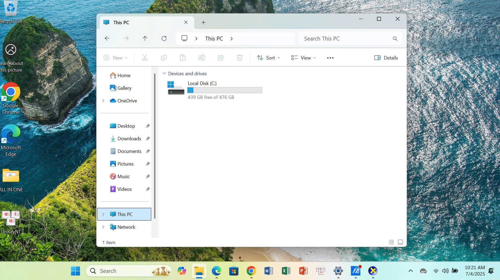The image size is (500, 280).
Task: Open the See more three-dot menu
Action: pyautogui.click(x=330, y=58)
